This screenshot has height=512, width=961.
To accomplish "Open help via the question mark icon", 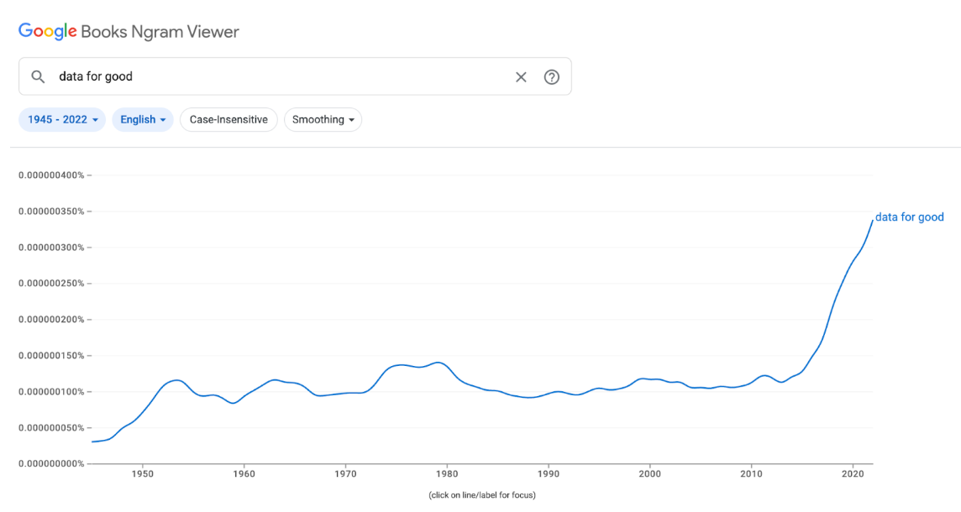I will point(552,76).
